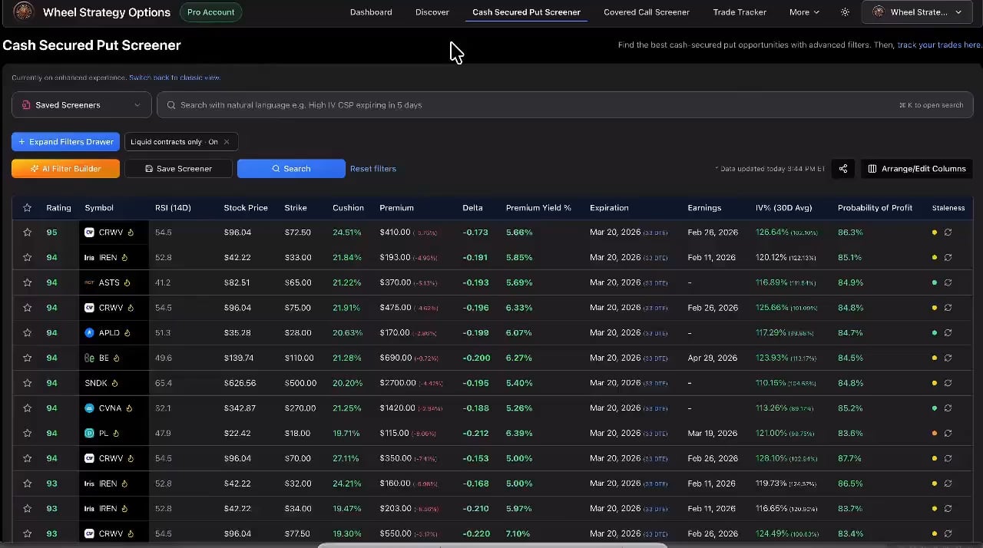This screenshot has width=983, height=548.
Task: Click the Reset filters link
Action: [373, 169]
